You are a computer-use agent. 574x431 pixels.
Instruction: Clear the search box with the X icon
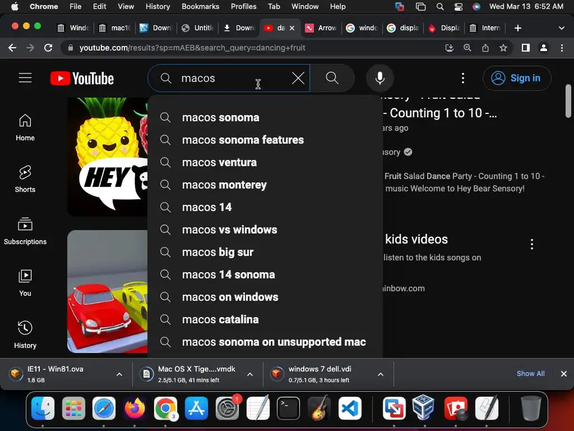298,78
